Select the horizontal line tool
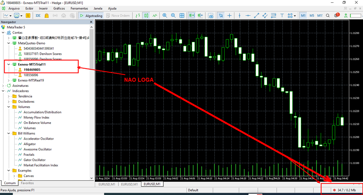Image resolution: width=363 pixels, height=195 pixels. (248, 15)
